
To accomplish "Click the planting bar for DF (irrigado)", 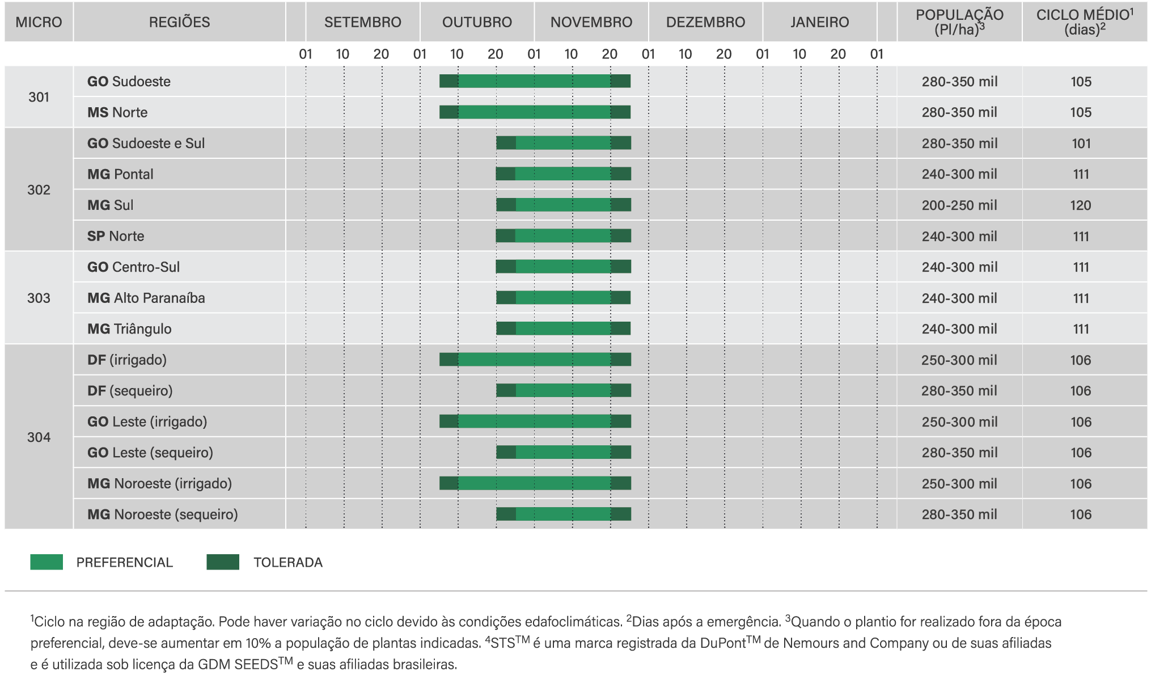I will [535, 360].
